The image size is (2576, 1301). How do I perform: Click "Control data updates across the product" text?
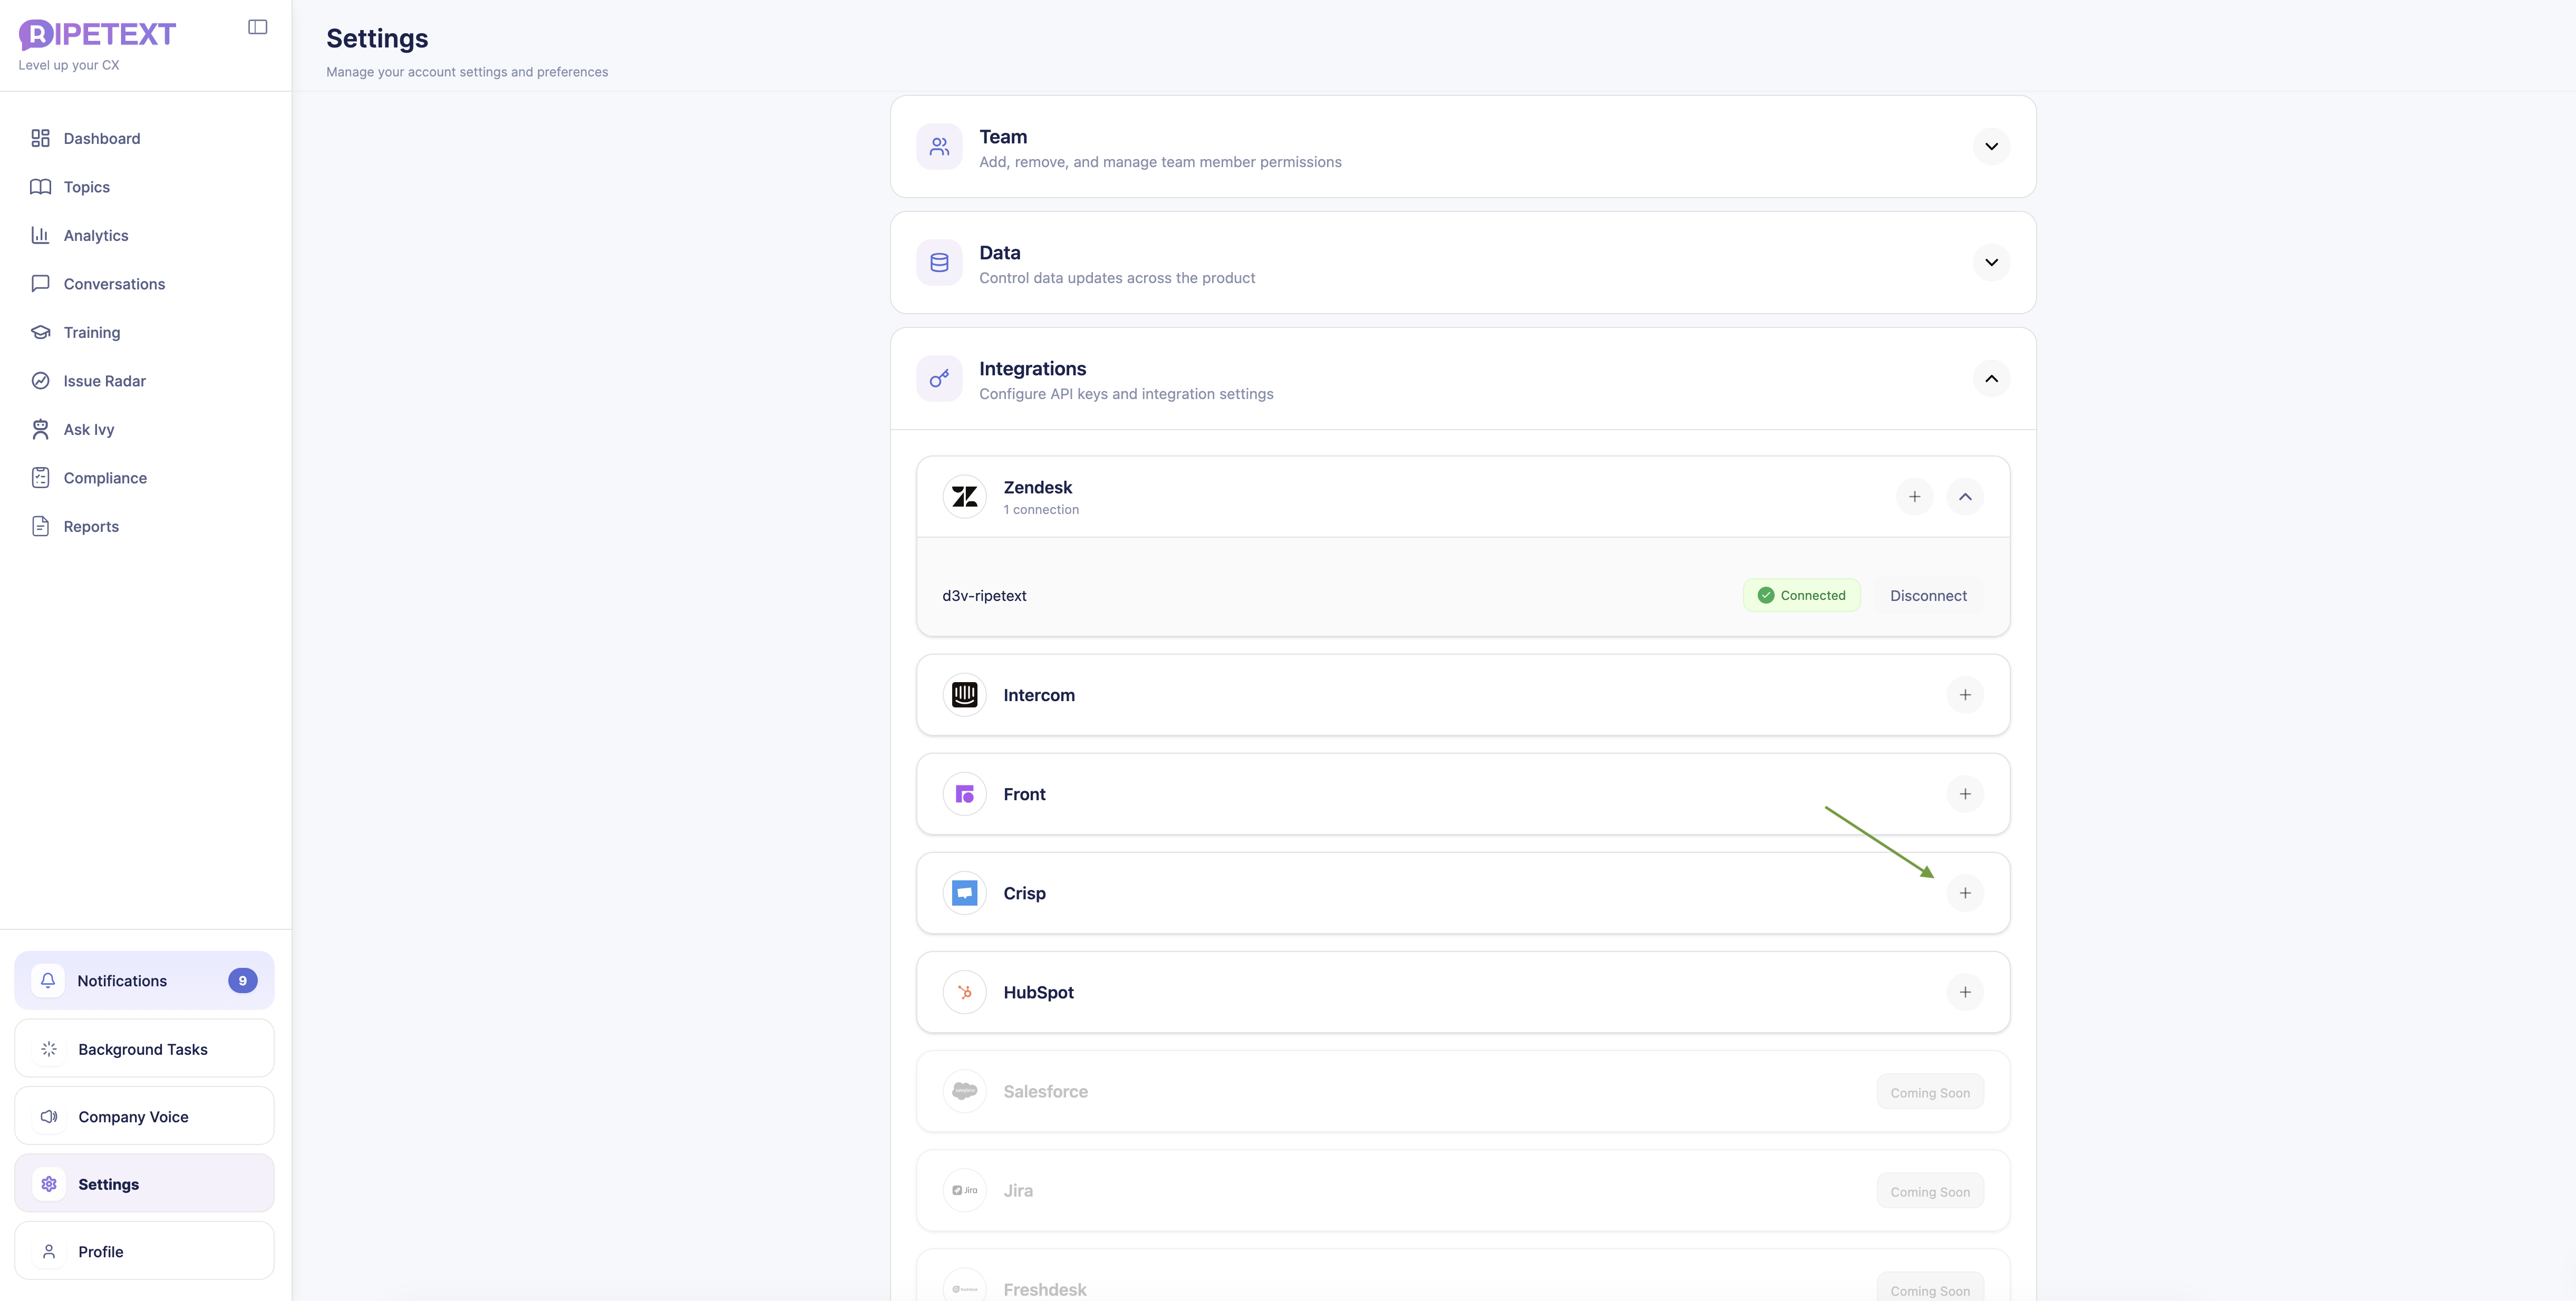[1117, 278]
